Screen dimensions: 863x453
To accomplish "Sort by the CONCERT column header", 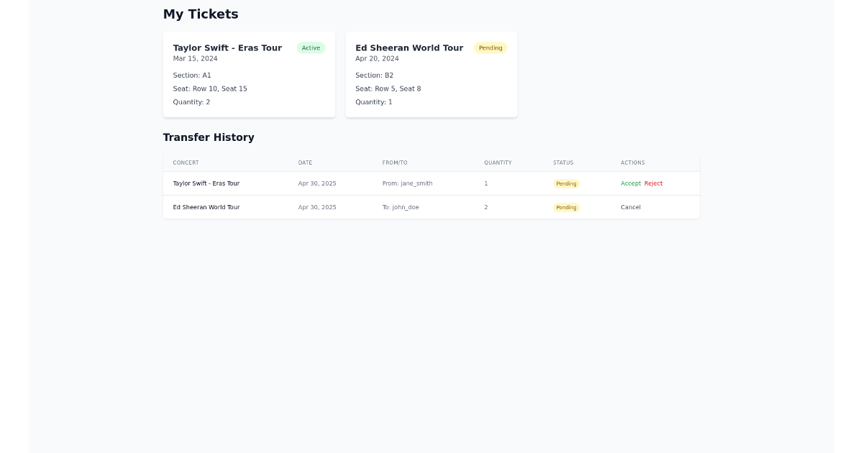I will tap(186, 163).
